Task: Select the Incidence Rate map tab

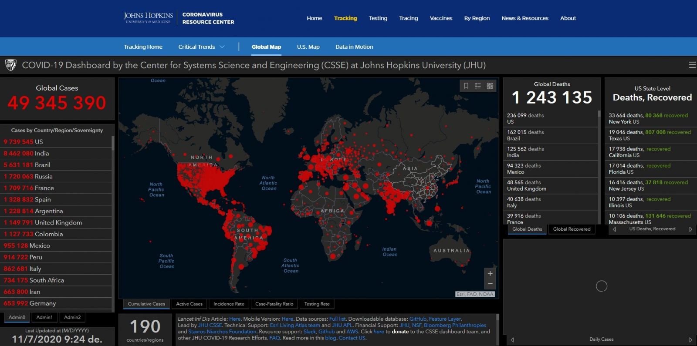Action: click(x=229, y=304)
